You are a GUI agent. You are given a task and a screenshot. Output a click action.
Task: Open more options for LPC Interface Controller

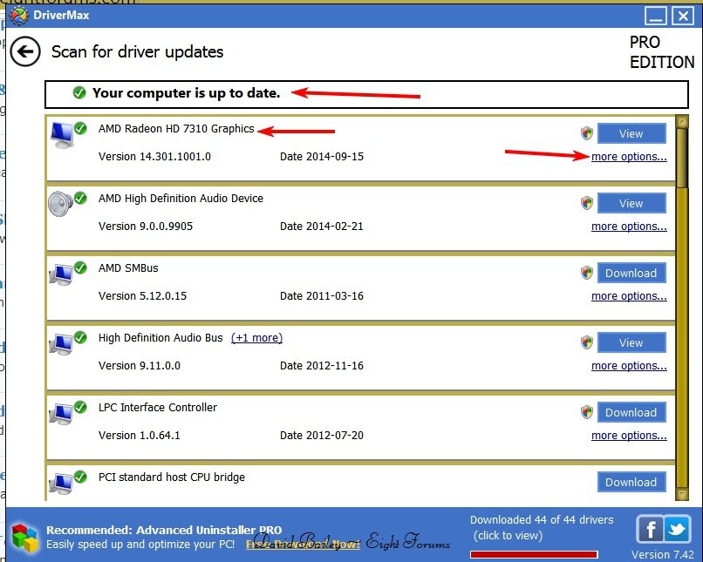[x=629, y=436]
